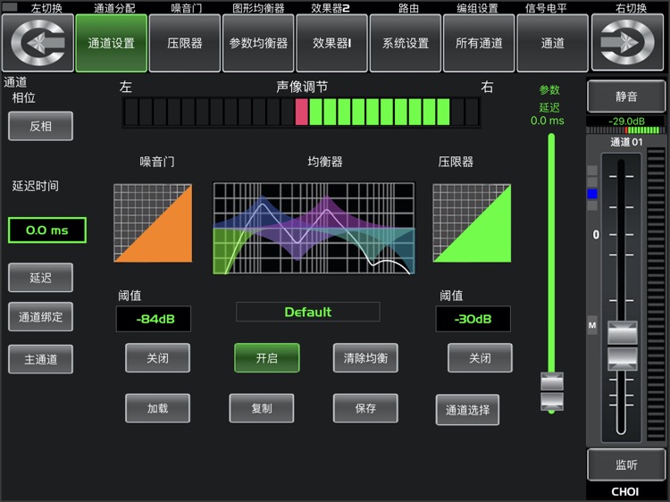
Task: Mute the channel with 静音 button
Action: (x=626, y=96)
